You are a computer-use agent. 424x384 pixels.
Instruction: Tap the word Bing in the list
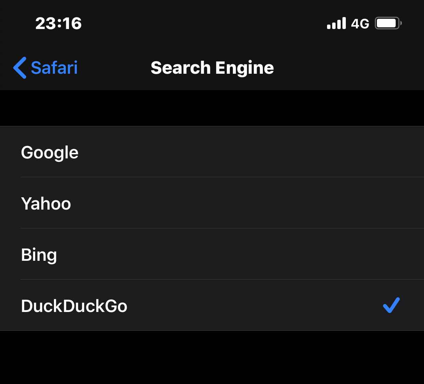coord(39,255)
